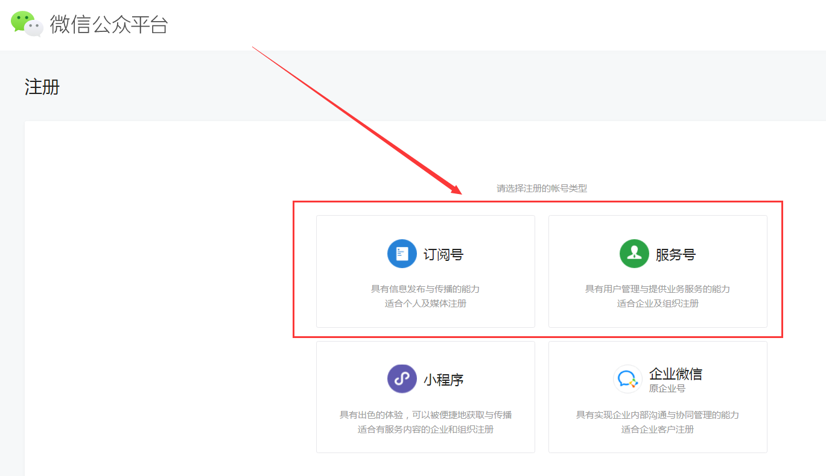Click the 原企业号 subtitle text

(667, 389)
